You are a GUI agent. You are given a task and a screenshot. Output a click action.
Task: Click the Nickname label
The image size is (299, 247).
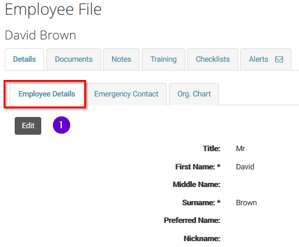202,239
